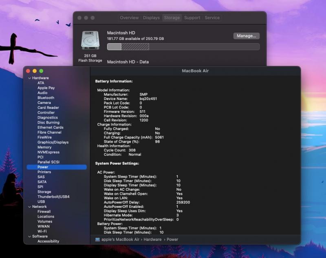
Task: Collapse the Hardware section in the sidebar
Action: 29,78
